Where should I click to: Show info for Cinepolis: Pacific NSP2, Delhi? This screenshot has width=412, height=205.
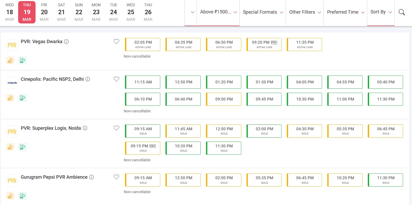88,79
